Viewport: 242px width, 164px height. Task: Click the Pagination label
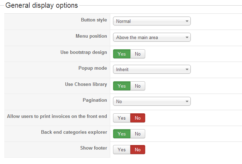[x=95, y=100]
